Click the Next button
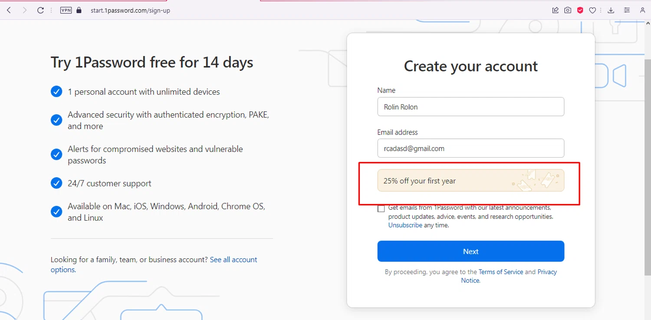Screen dimensions: 651x320 (470, 251)
